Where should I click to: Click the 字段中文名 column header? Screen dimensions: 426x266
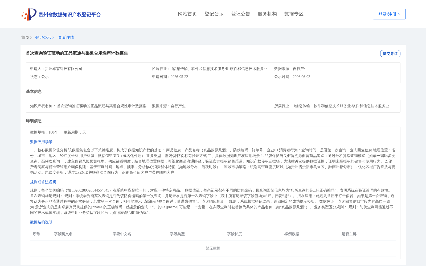[122, 234]
